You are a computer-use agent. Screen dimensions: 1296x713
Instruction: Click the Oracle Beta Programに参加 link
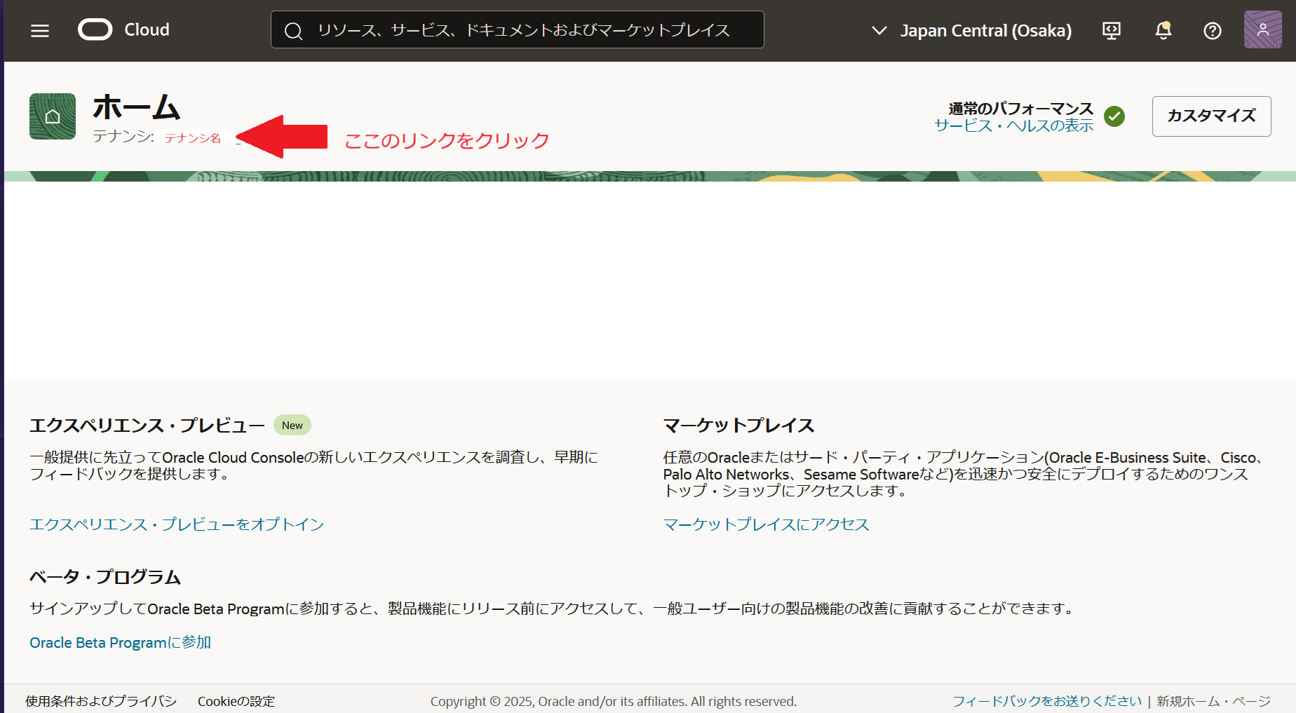click(x=120, y=643)
